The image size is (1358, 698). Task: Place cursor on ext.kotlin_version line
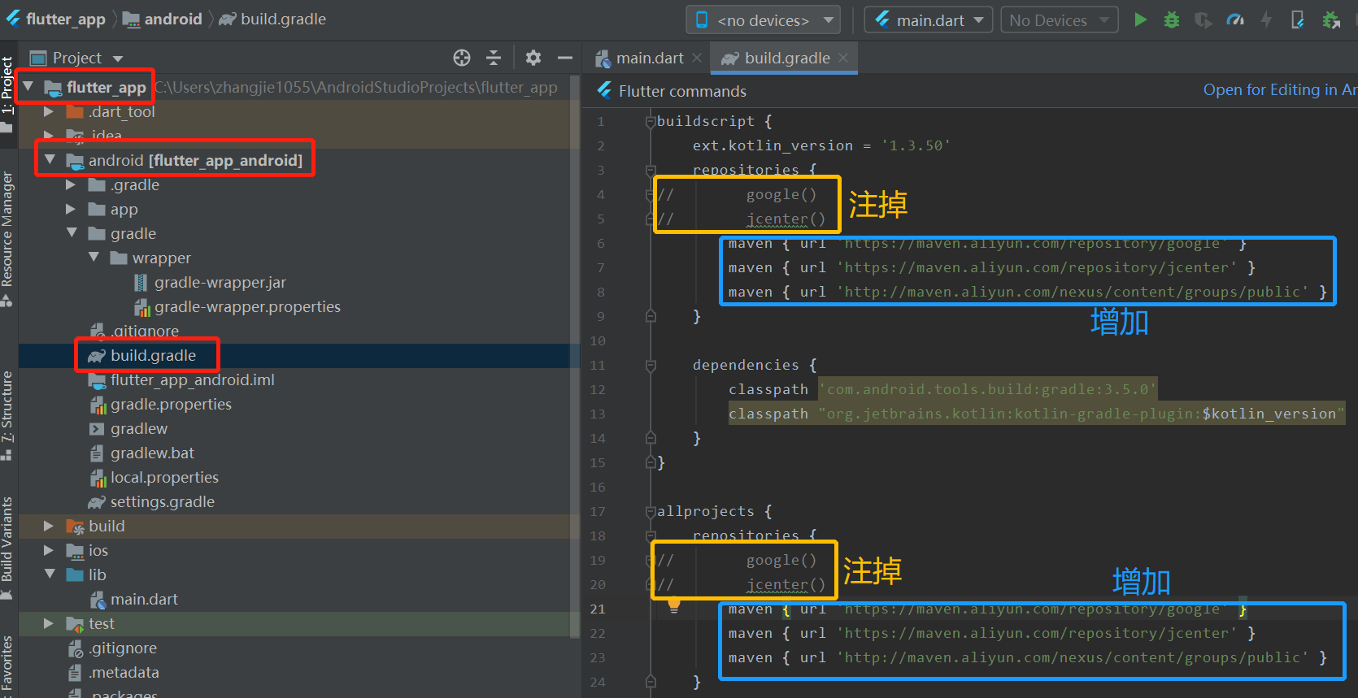821,145
